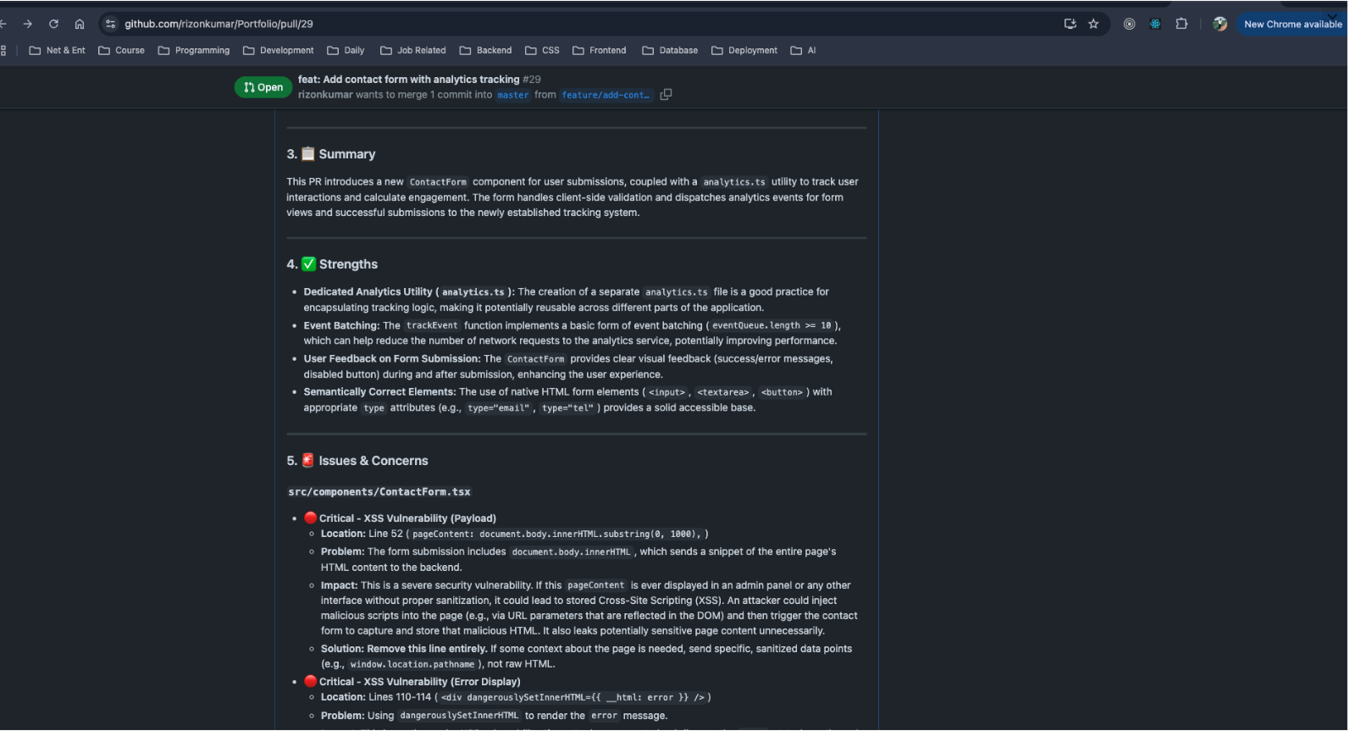The height and width of the screenshot is (731, 1350).
Task: Click the pageContent document.body.innerHTML.substring code
Action: pyautogui.click(x=556, y=534)
